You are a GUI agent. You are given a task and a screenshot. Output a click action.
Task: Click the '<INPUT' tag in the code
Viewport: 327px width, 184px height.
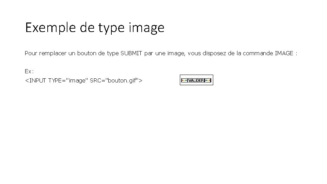click(35, 80)
